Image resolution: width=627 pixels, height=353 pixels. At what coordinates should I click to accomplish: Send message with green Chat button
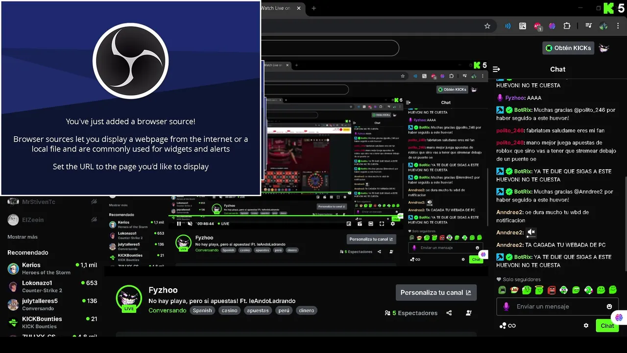[607, 326]
